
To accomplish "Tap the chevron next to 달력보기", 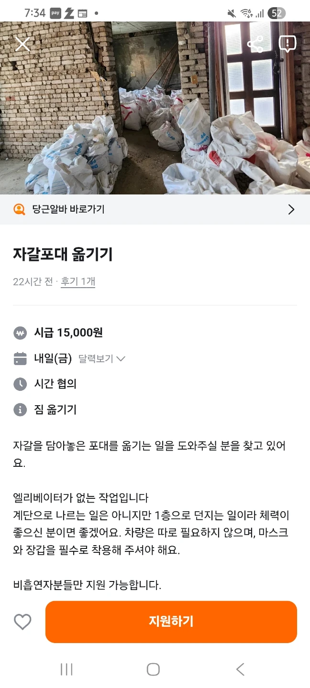I will (x=121, y=359).
